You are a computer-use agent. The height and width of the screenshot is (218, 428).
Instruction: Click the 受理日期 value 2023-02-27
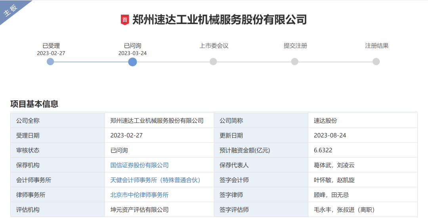[126, 135]
